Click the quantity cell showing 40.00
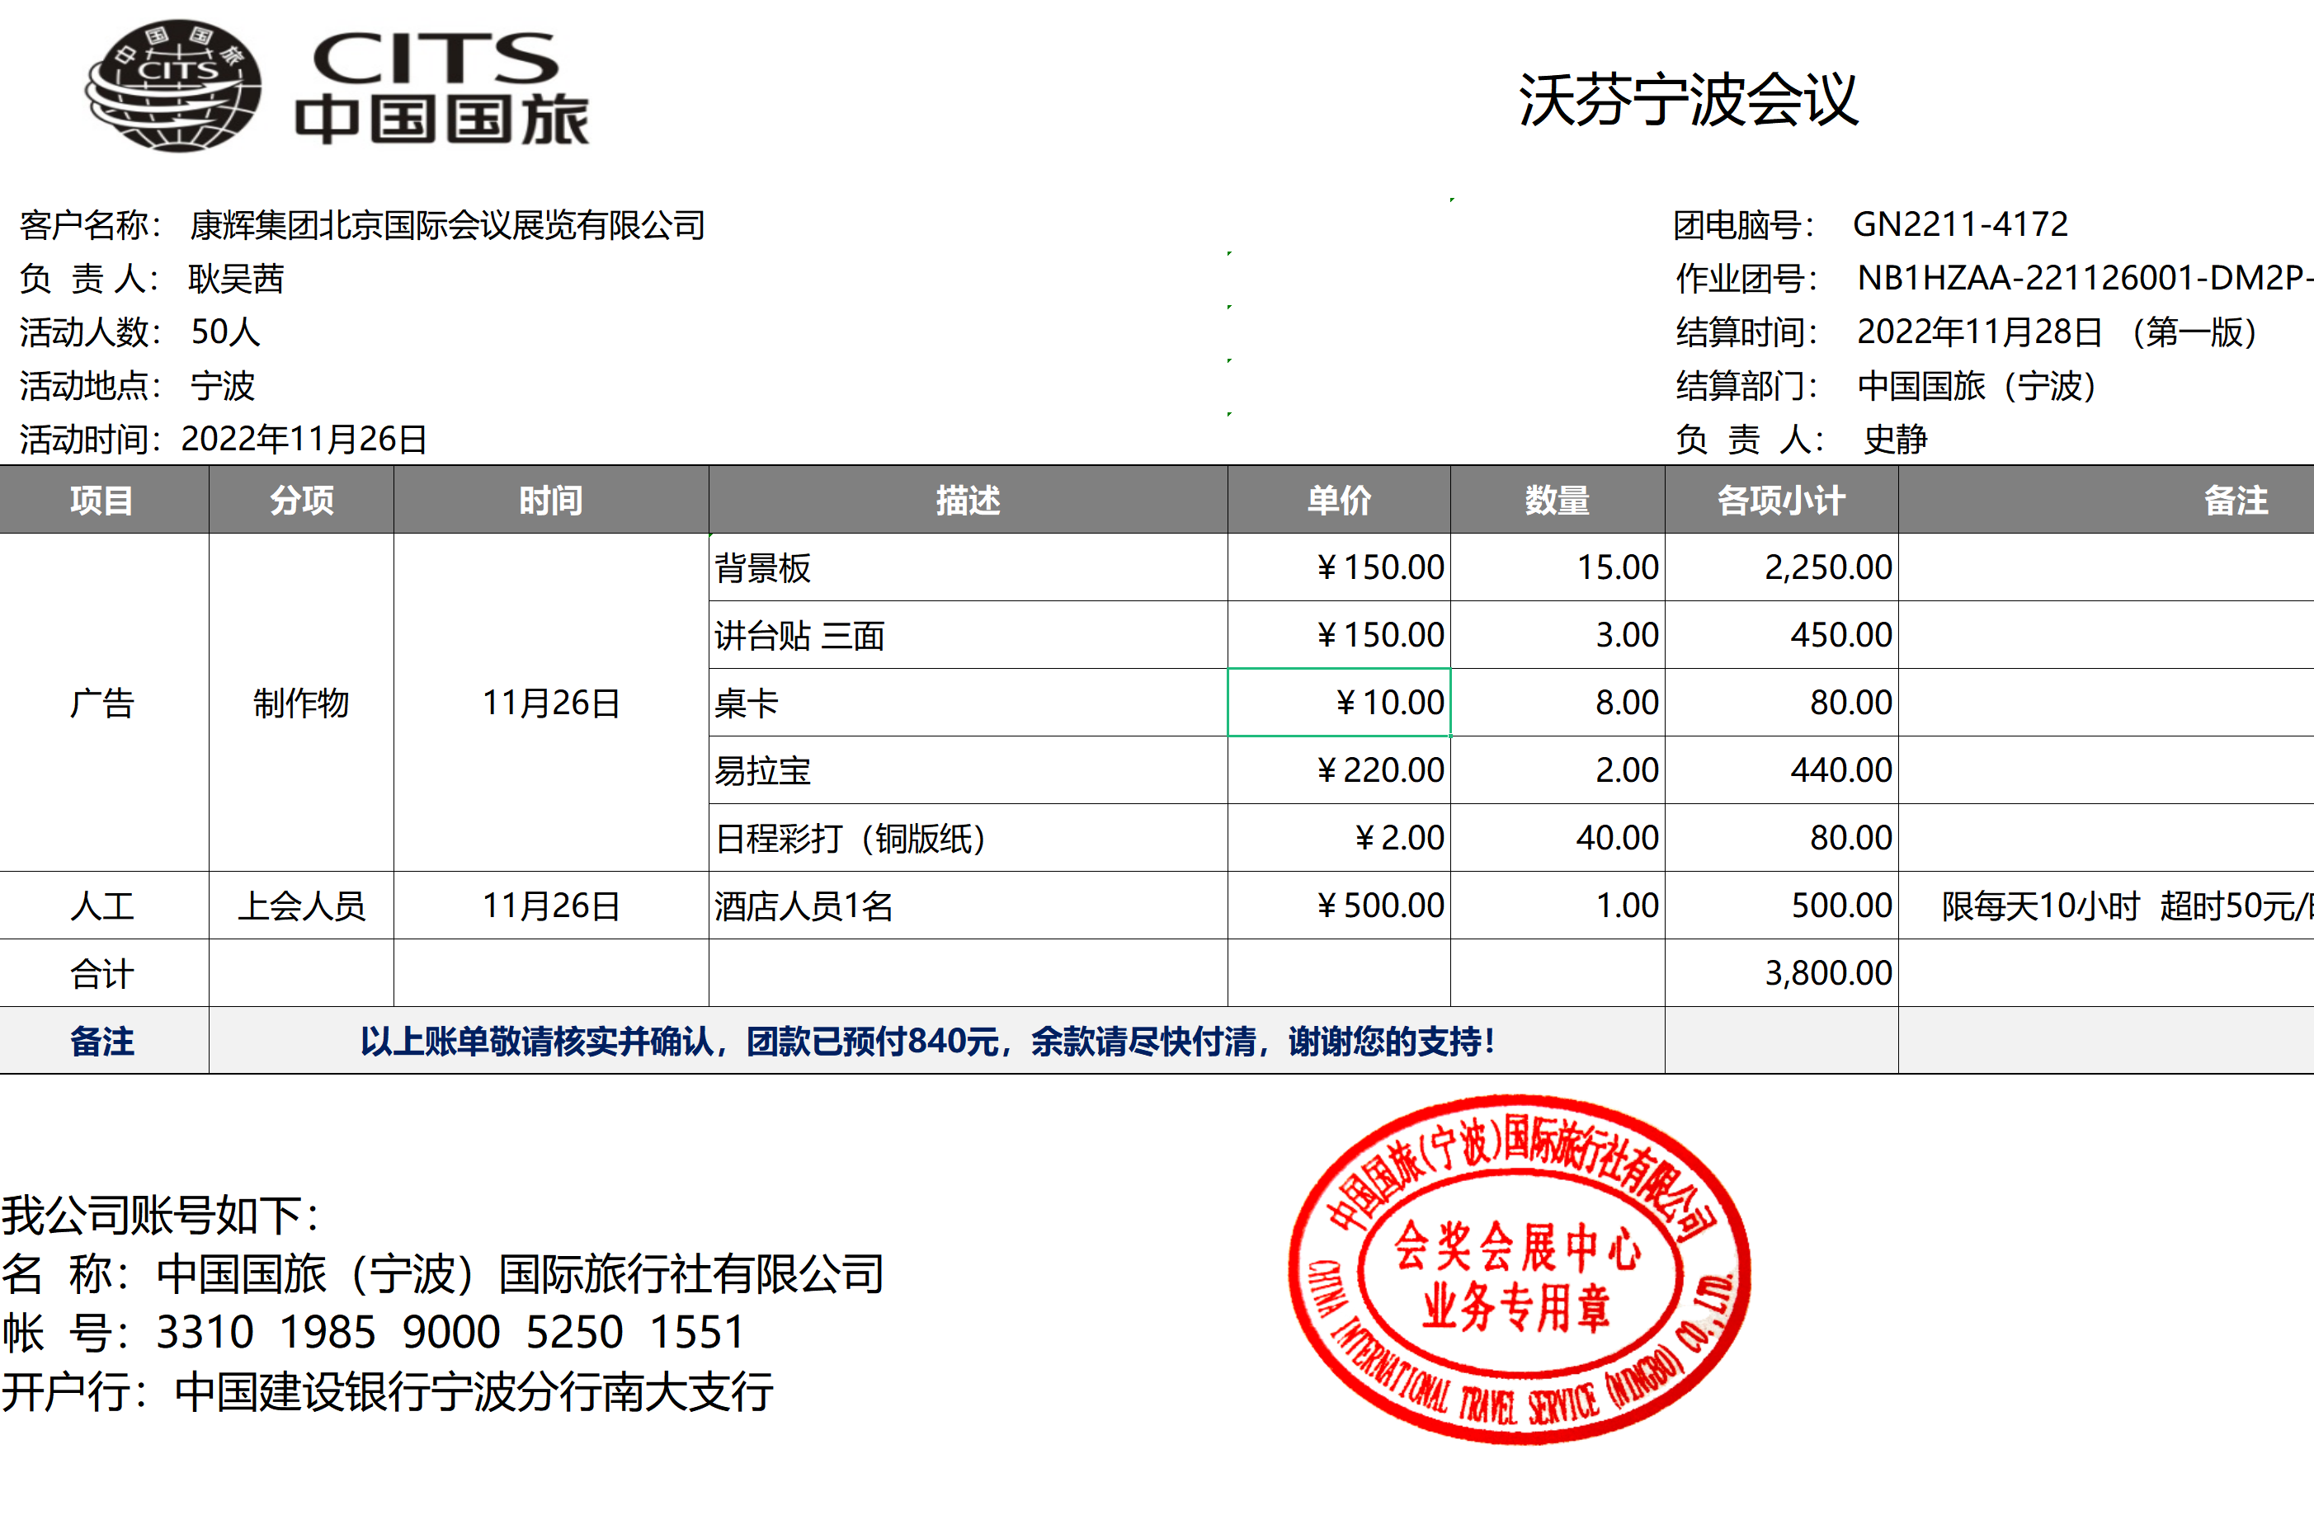This screenshot has width=2314, height=1515. click(x=1558, y=838)
